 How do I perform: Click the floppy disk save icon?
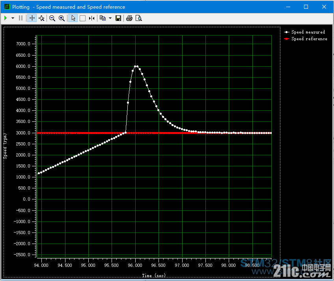coord(118,18)
